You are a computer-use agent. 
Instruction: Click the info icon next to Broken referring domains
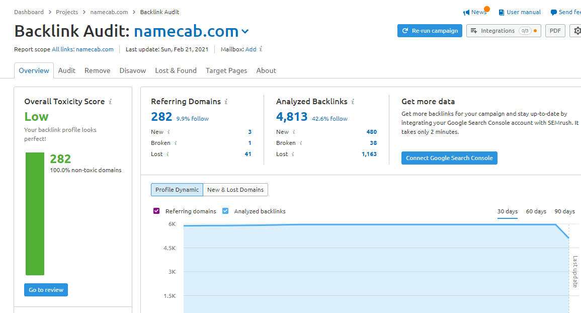pyautogui.click(x=176, y=143)
